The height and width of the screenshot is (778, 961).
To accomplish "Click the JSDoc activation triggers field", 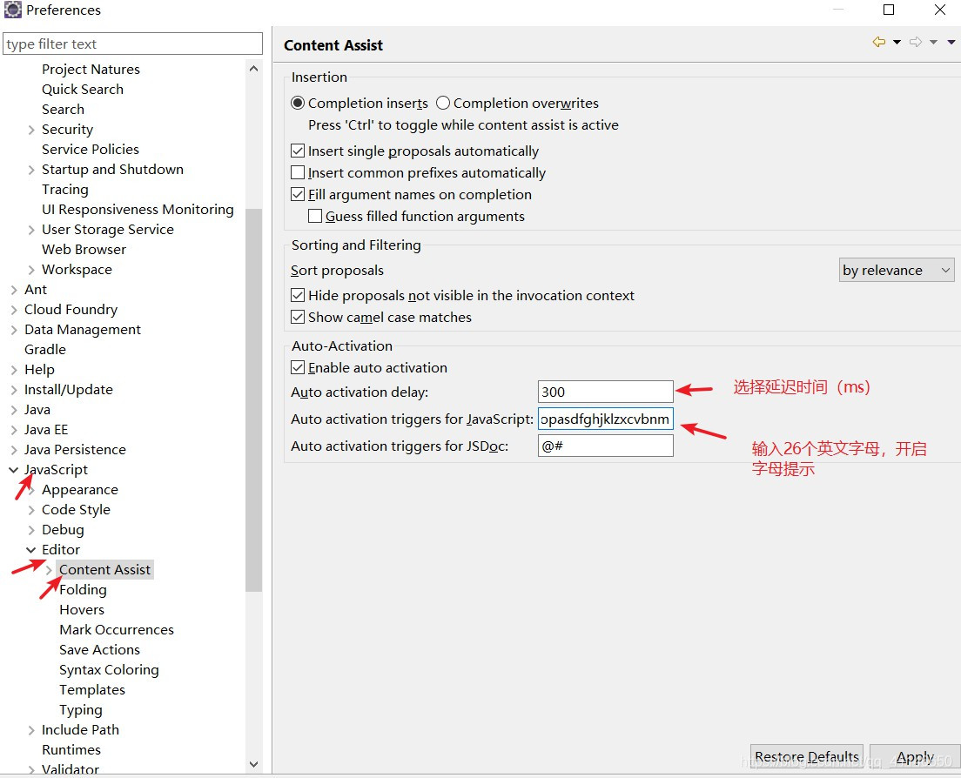I will click(x=606, y=446).
